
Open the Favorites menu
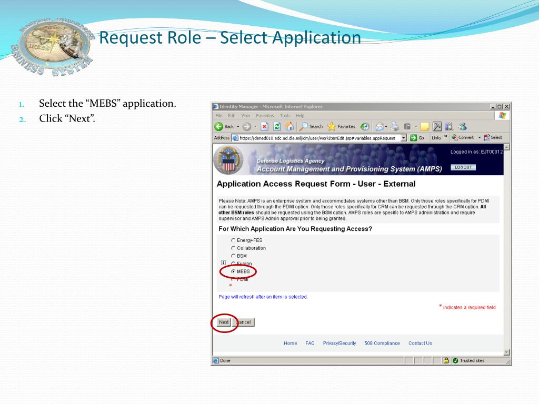point(265,116)
